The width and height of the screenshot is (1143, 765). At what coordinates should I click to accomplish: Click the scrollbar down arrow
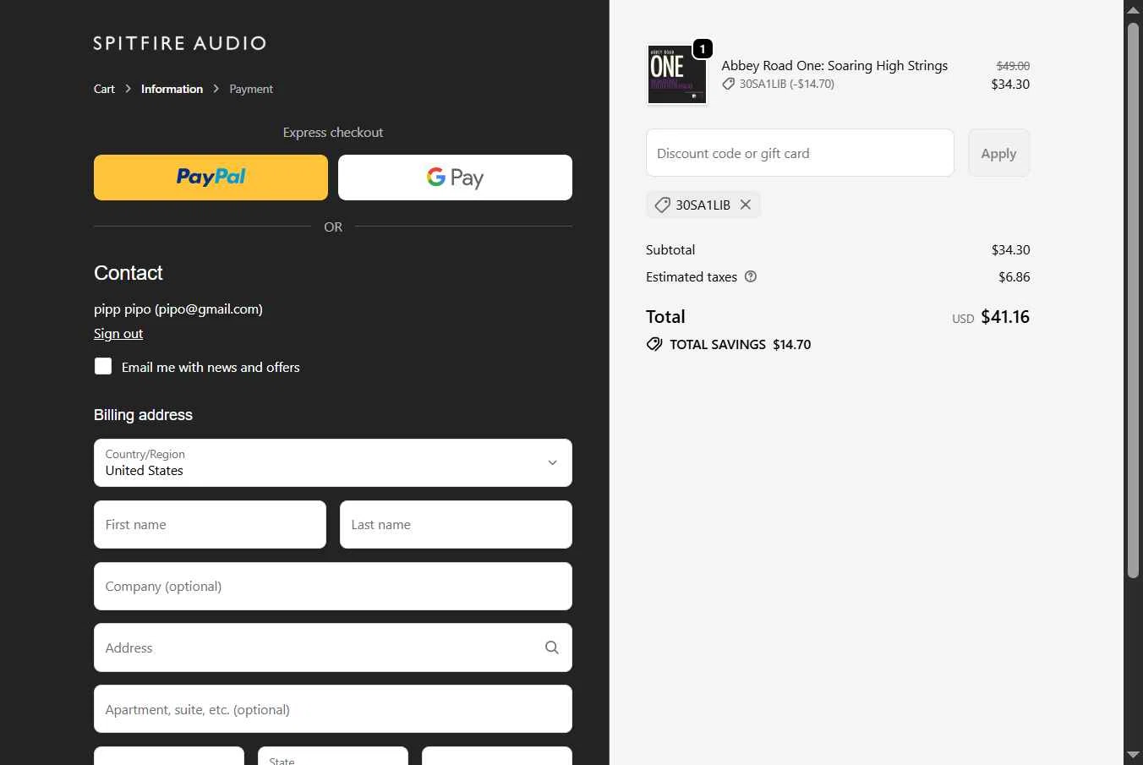[1133, 755]
